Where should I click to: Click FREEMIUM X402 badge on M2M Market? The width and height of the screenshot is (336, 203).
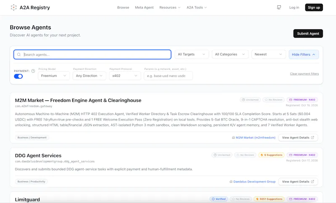pos(302,100)
